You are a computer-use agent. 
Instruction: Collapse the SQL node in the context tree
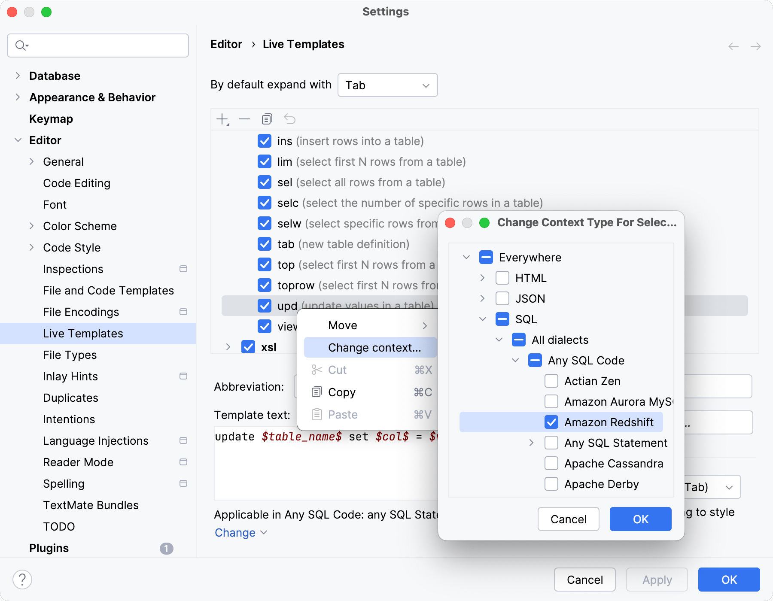[483, 319]
